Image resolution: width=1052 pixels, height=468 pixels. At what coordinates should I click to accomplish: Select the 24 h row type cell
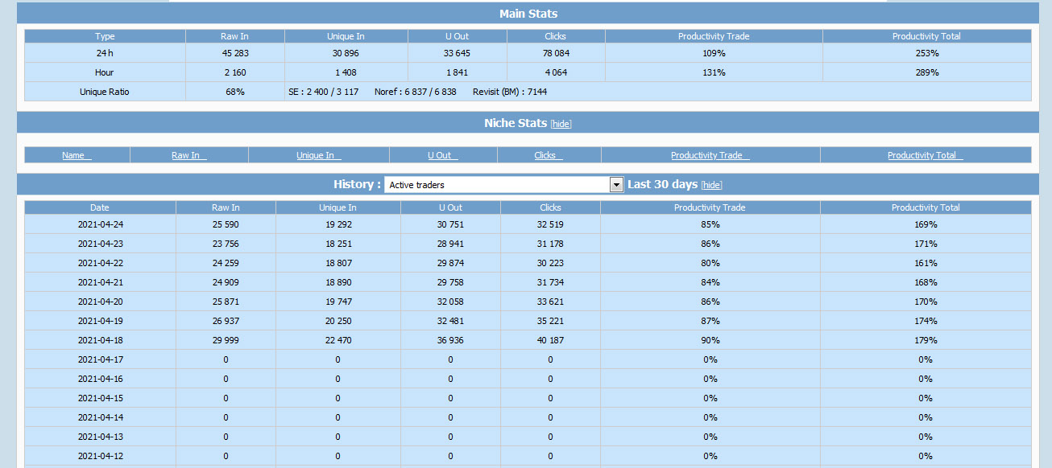coord(105,53)
